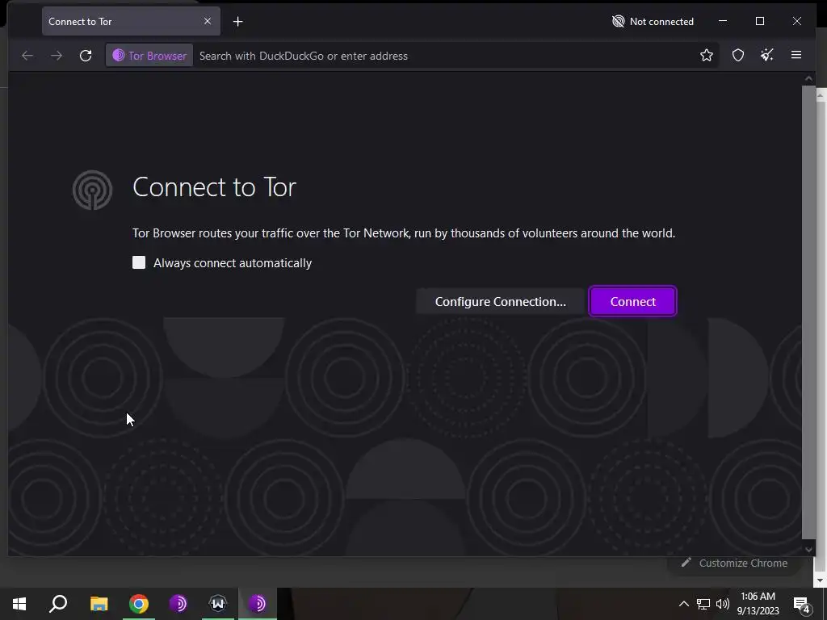Click the Tor Browser identity badge
The height and width of the screenshot is (620, 827).
(149, 56)
